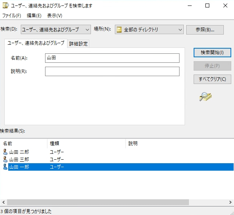Click the すべてクリア(C) button

pyautogui.click(x=212, y=79)
